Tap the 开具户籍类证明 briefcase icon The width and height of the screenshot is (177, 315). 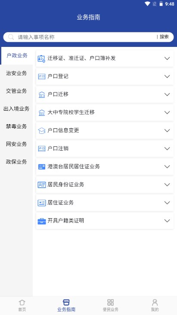[42, 221]
